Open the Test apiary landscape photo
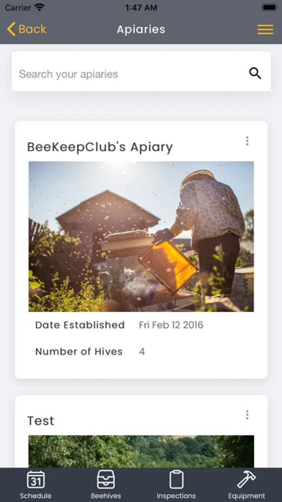The width and height of the screenshot is (282, 502). coord(141,451)
